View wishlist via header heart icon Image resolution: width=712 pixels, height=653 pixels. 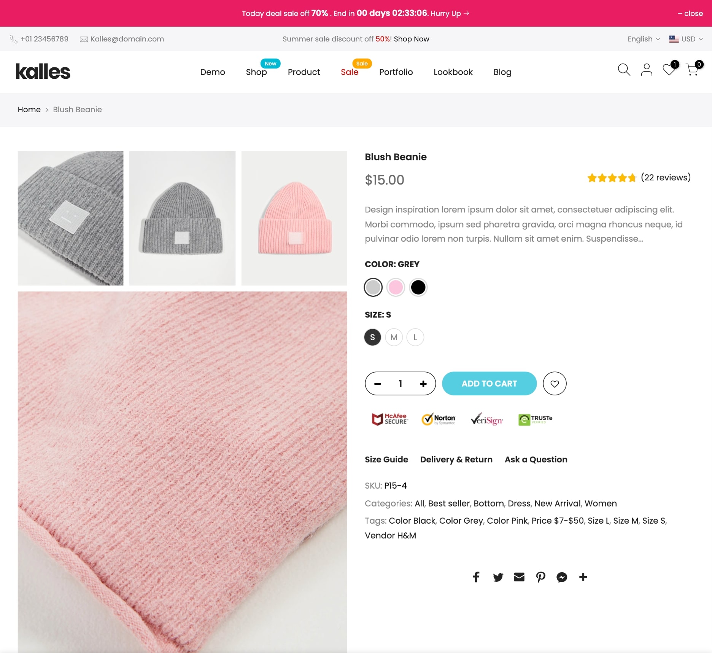[x=669, y=70]
